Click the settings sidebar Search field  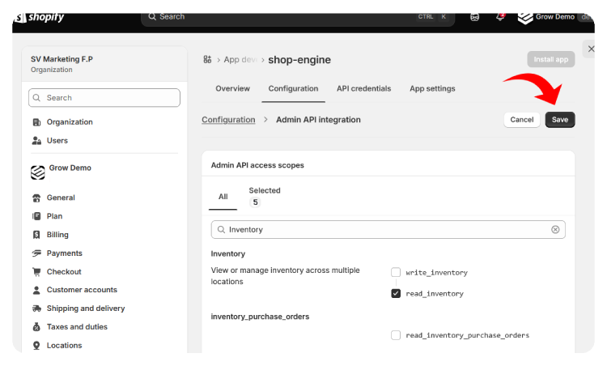click(x=104, y=98)
